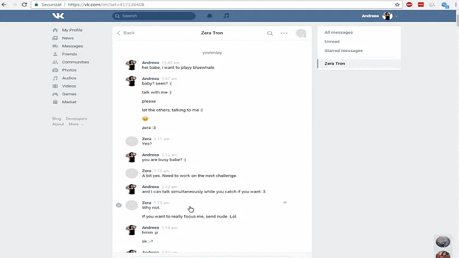Open the AdBlock extension icon
The width and height of the screenshot is (459, 258).
tap(409, 5)
